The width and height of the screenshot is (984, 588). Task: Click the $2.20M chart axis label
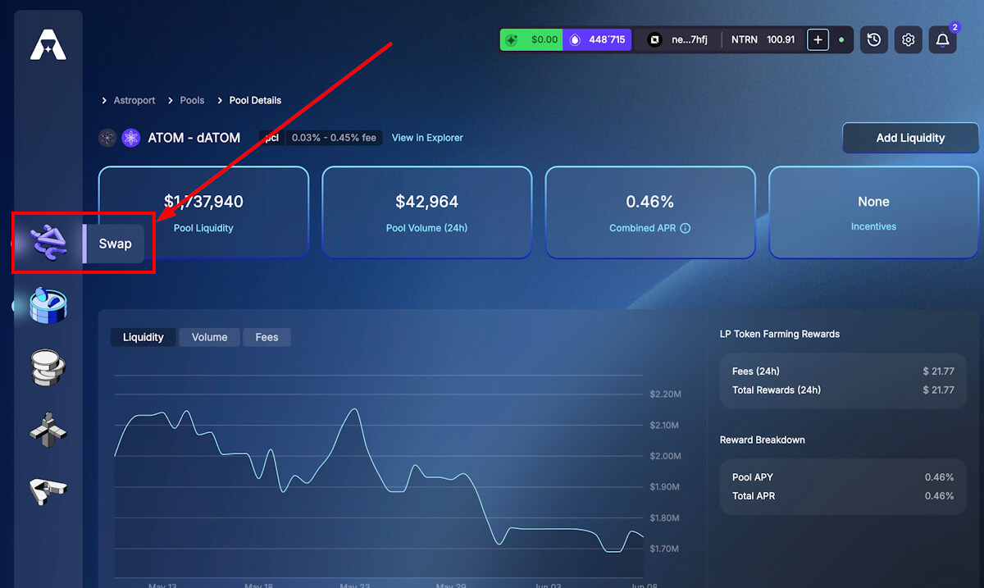[665, 394]
